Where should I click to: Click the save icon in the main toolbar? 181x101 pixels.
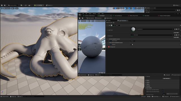point(2,5)
